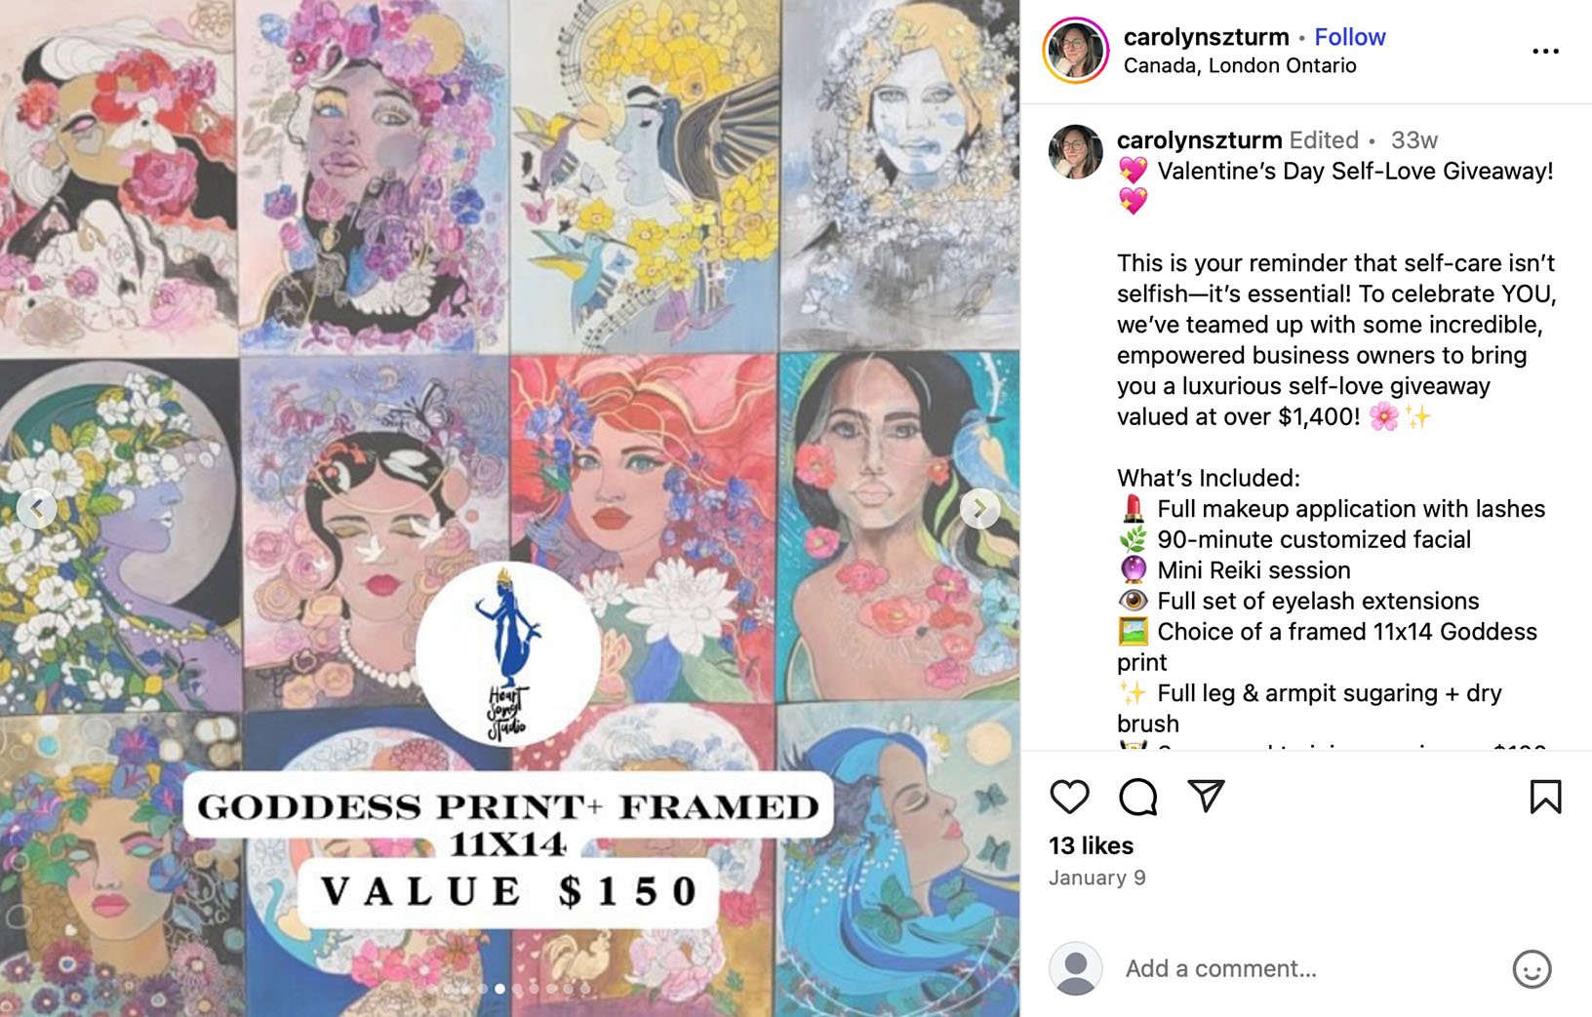Share the post via the paper plane icon

(1207, 797)
